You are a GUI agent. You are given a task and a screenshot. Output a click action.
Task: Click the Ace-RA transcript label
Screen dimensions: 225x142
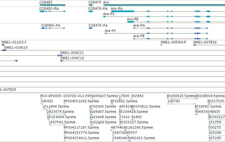click(117, 9)
